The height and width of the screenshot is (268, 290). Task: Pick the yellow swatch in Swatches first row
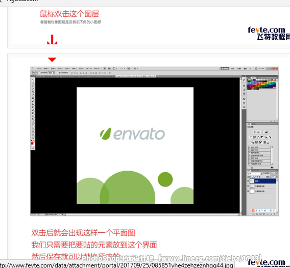click(249, 79)
